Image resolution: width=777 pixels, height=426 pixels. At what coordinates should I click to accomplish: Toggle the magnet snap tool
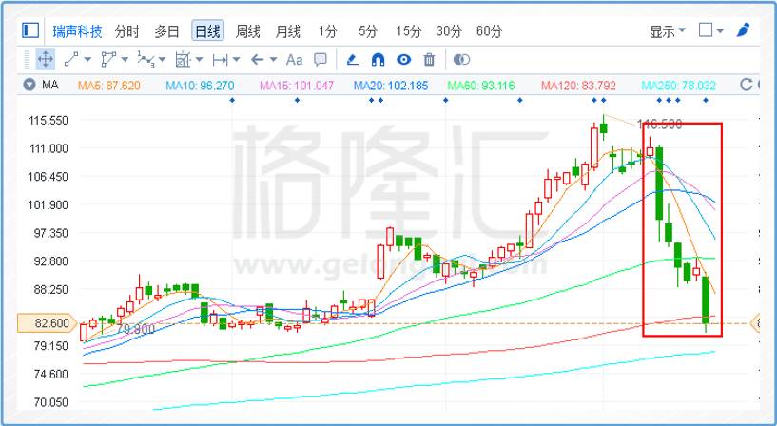pos(379,60)
